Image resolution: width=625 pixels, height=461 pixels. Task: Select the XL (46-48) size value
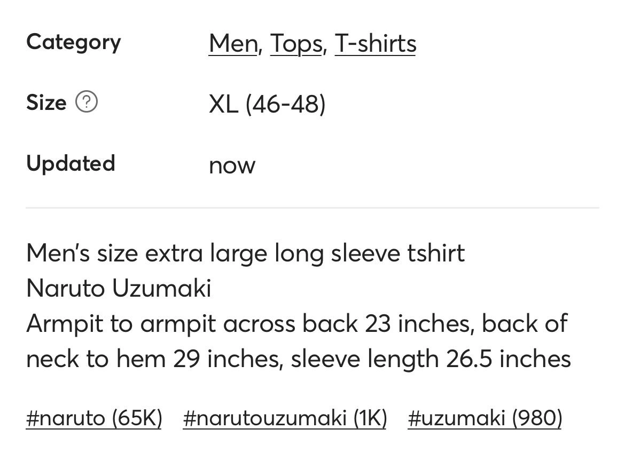pos(267,104)
